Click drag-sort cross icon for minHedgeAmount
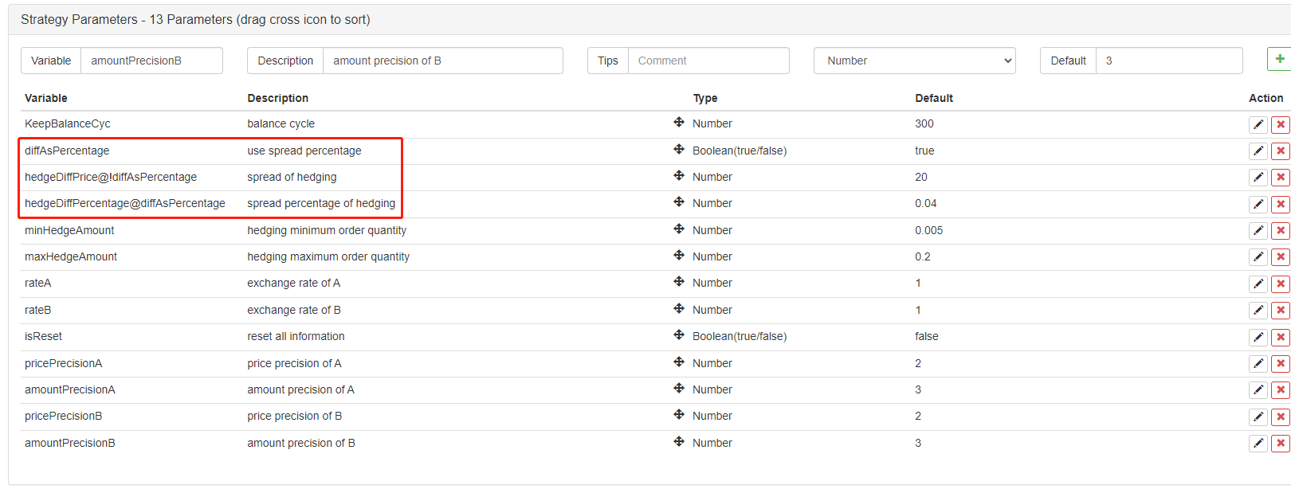Viewport: 1291px width, 493px height. click(x=679, y=229)
